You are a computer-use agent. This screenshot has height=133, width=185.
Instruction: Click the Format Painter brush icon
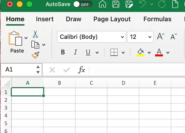coord(35,55)
